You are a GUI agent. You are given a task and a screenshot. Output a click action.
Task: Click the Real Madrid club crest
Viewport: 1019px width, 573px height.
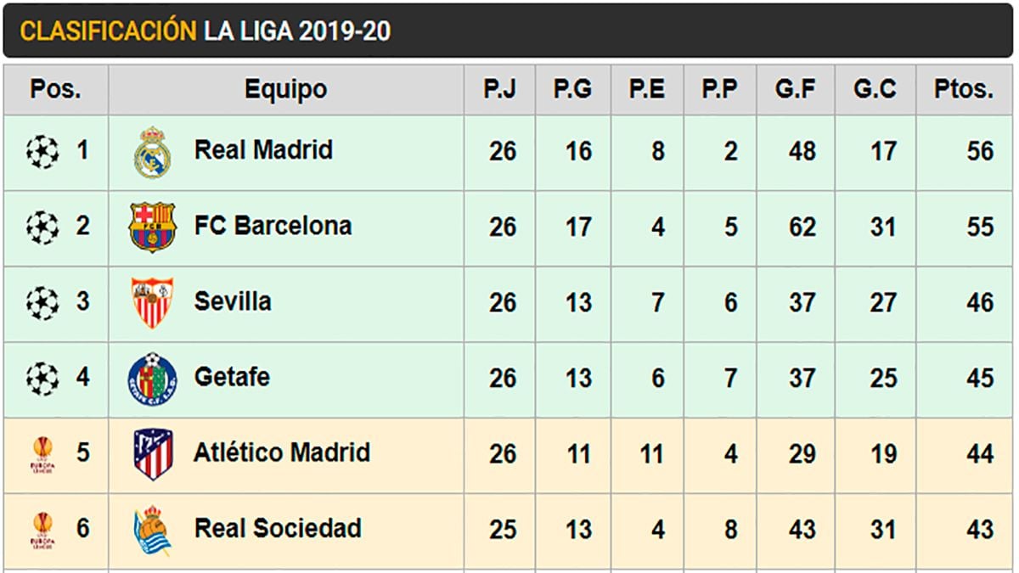click(152, 153)
